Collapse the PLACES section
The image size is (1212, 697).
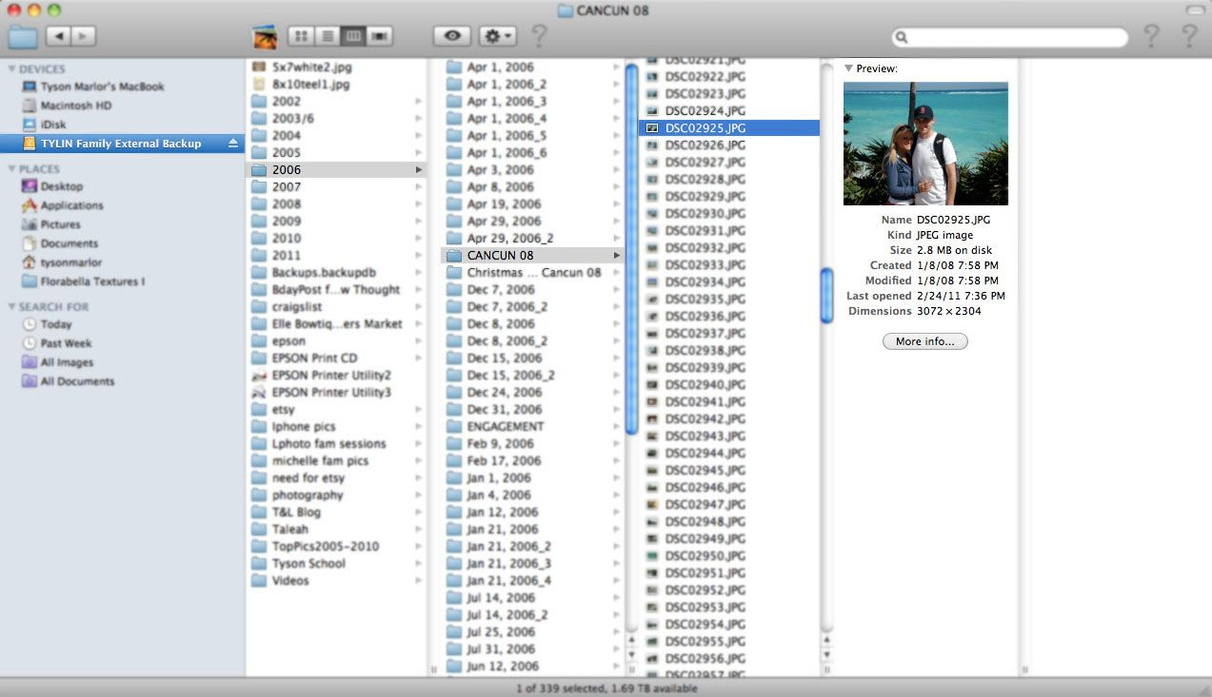pos(11,168)
